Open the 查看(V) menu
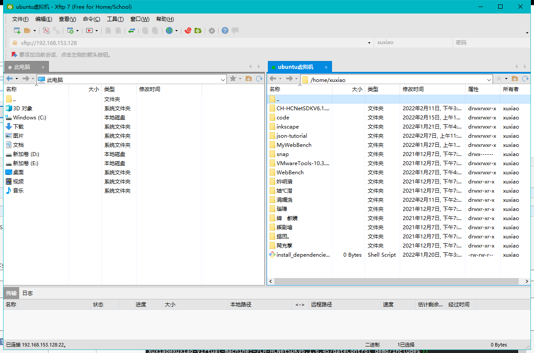 pos(67,19)
